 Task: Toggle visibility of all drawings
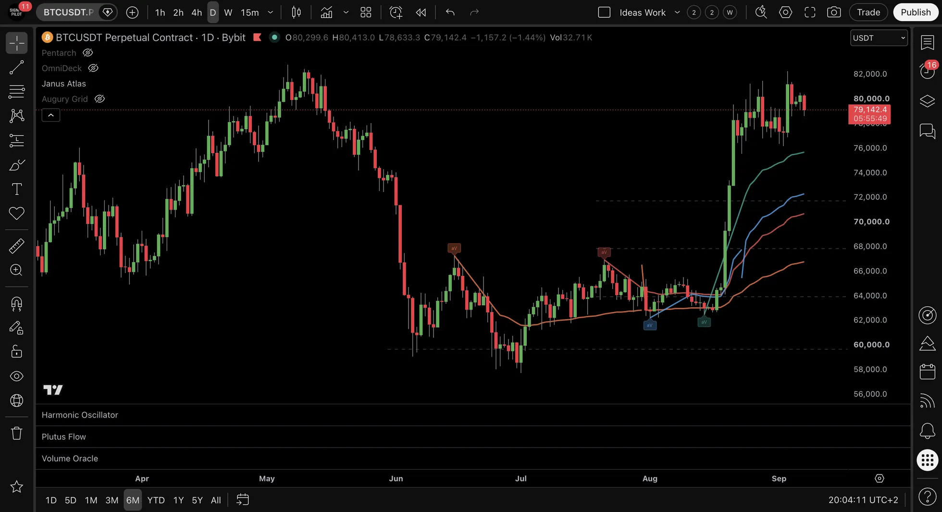17,376
